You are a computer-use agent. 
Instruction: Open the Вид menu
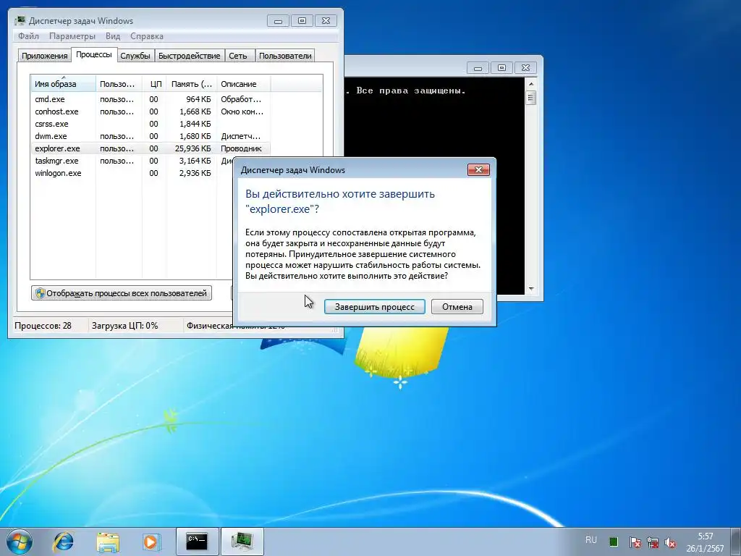[x=112, y=36]
